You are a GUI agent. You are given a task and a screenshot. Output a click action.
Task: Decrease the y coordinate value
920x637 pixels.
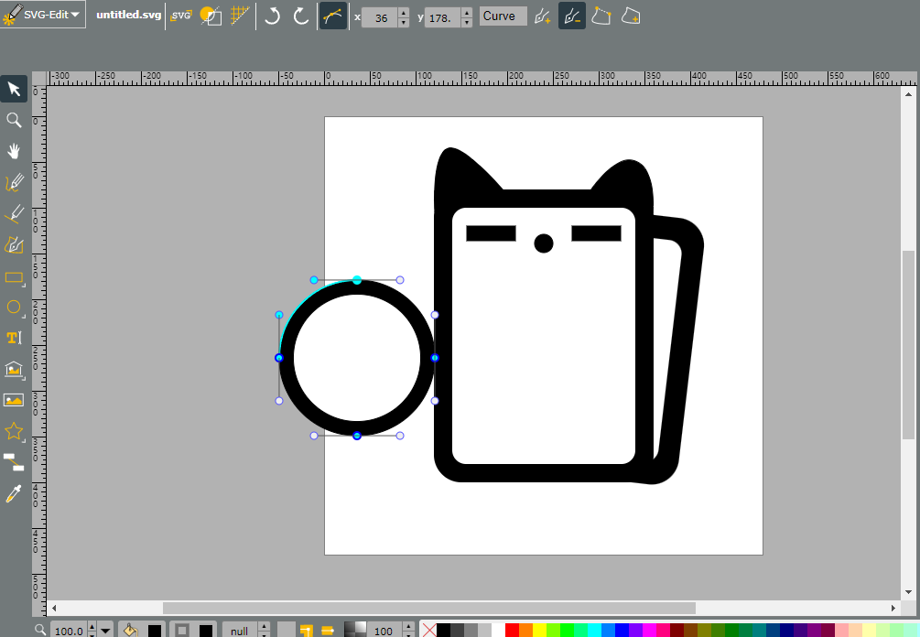click(x=467, y=22)
